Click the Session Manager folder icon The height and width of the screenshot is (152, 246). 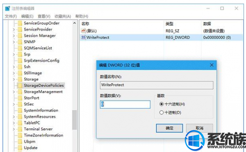tap(20, 36)
